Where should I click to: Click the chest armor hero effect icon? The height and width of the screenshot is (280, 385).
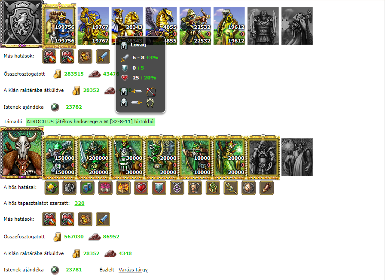(x=195, y=188)
